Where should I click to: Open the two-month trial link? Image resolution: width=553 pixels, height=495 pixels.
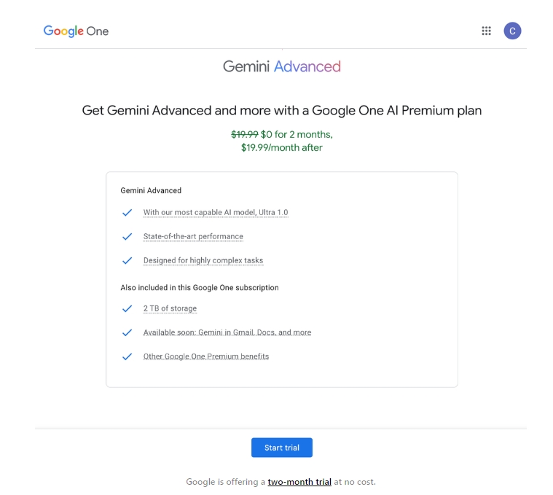click(x=299, y=482)
